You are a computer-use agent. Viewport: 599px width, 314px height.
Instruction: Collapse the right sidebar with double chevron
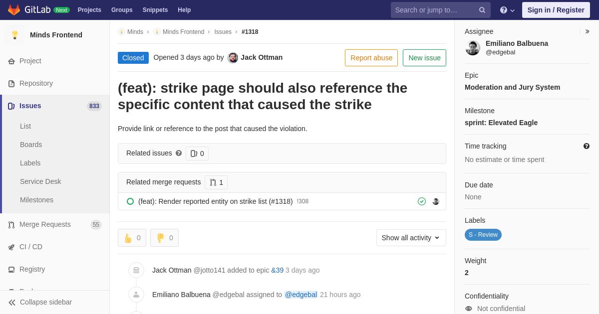point(587,31)
